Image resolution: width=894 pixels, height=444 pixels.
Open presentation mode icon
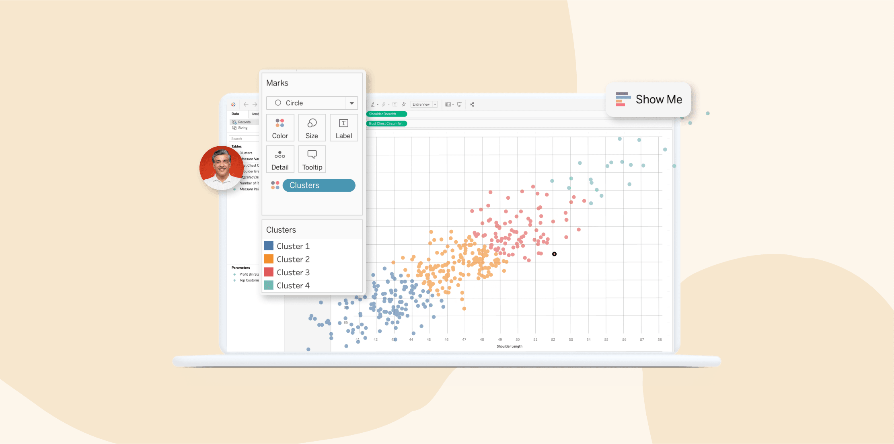pos(459,104)
